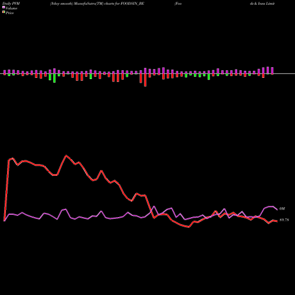Click the Daily PVM title text

tap(11, 4)
